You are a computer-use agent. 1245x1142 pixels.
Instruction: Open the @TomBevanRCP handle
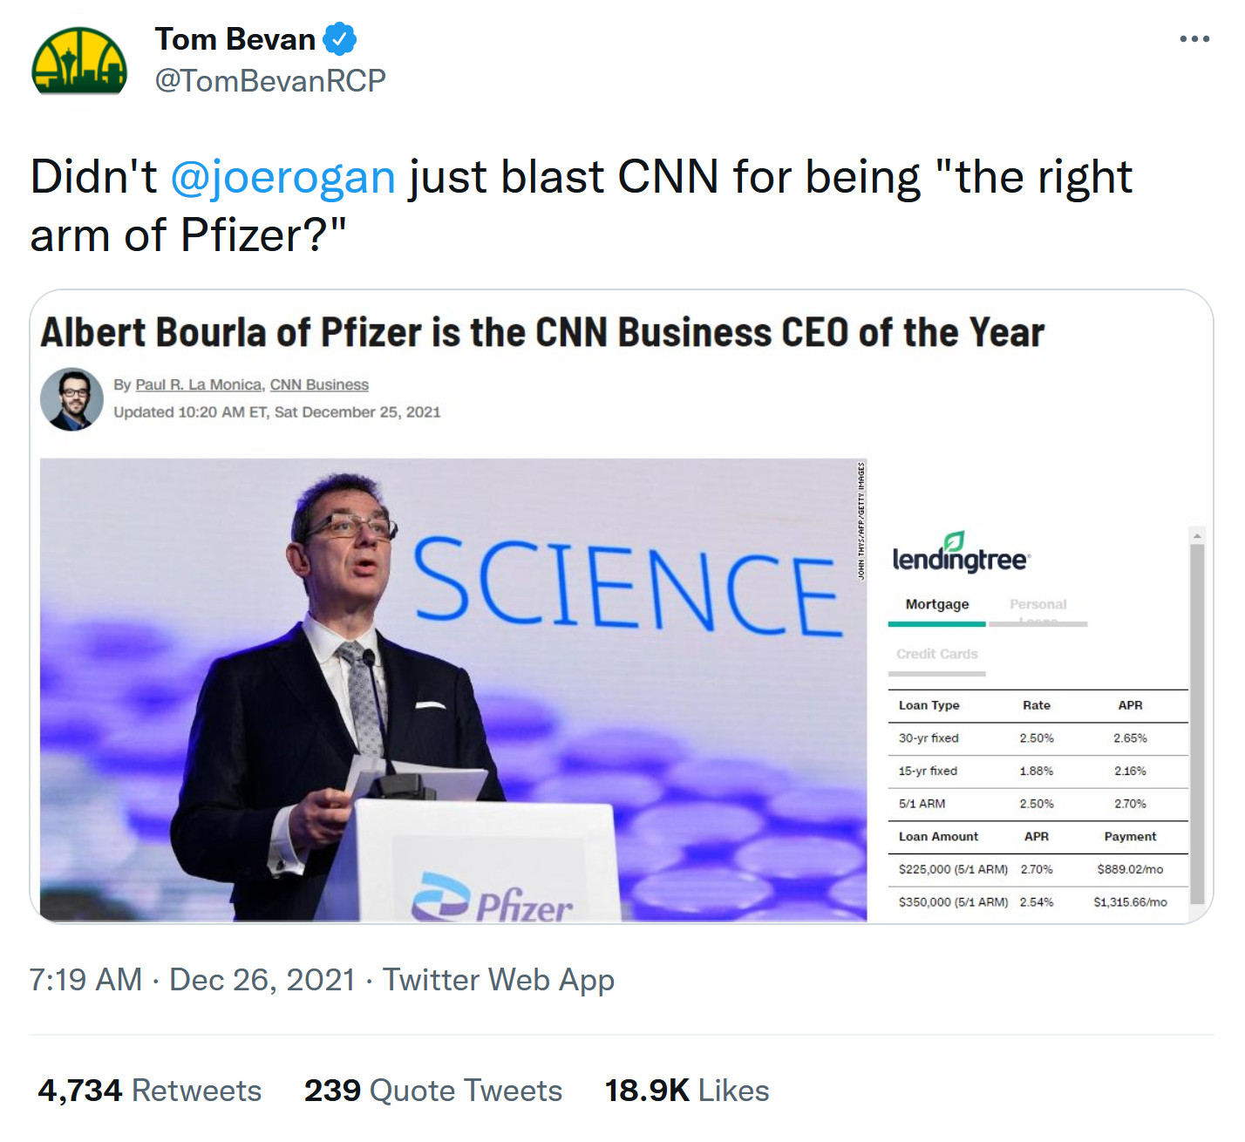point(270,81)
